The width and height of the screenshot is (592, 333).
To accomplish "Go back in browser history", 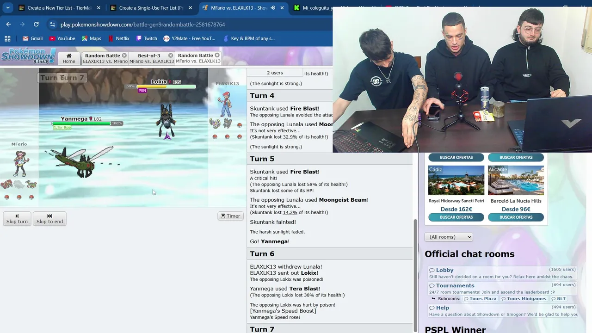I will click(8, 24).
